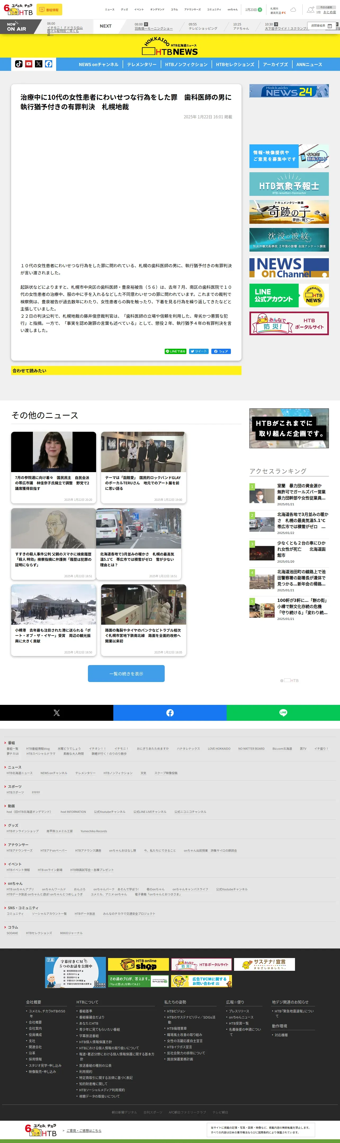Open the HTB気象予報士 banner

[289, 184]
